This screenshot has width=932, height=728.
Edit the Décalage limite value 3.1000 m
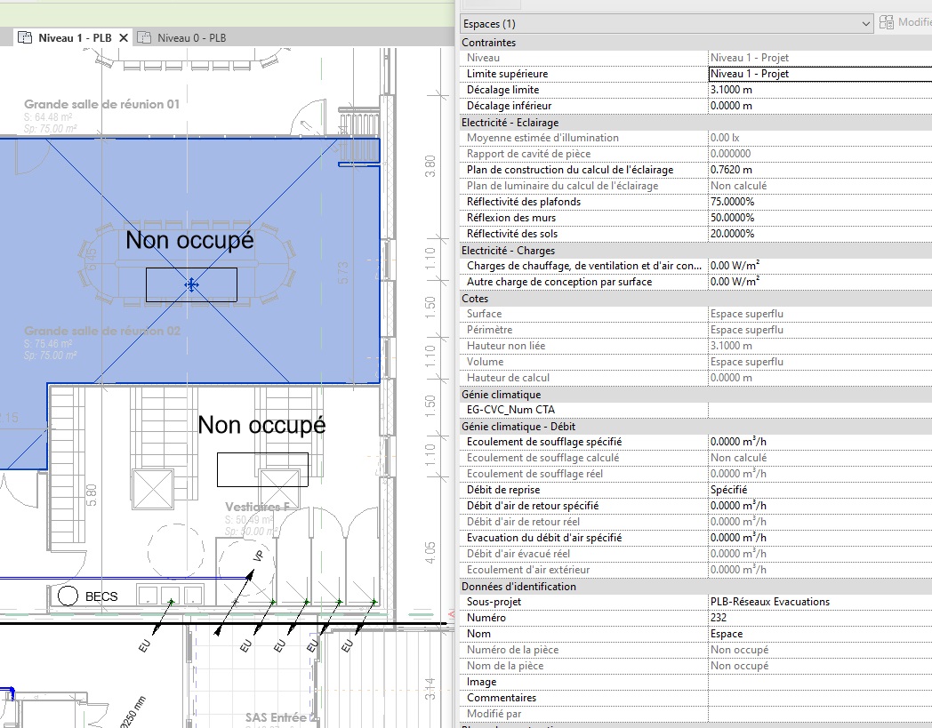(818, 90)
